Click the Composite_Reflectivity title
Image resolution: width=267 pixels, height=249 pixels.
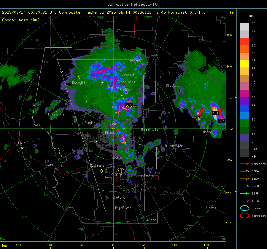[x=133, y=4]
